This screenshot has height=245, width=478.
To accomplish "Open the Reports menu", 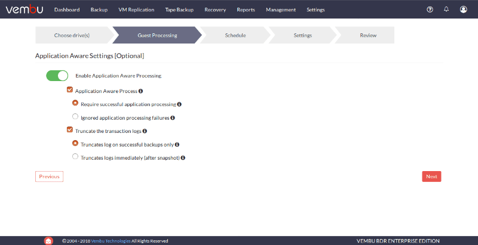I will pos(246,10).
